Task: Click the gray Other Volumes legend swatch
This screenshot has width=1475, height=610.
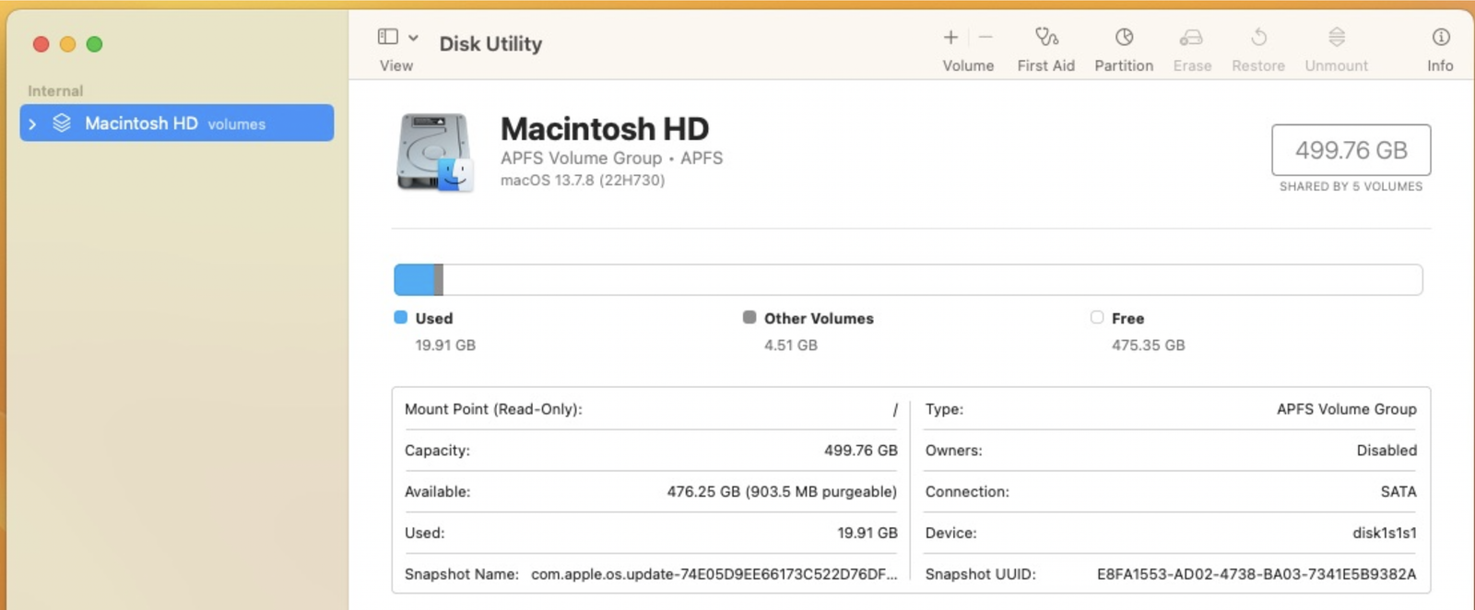Action: click(749, 317)
